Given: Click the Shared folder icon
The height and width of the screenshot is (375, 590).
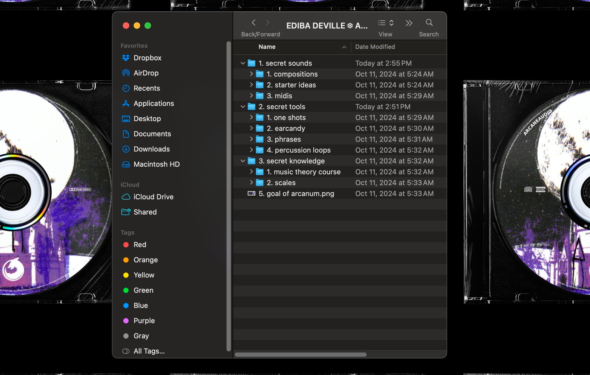Looking at the screenshot, I should (x=126, y=212).
